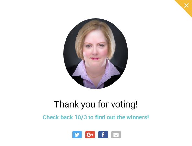Screen dimensions: 192x146
Task: Click the 'Thank you for voting!' heading
Action: (x=96, y=104)
